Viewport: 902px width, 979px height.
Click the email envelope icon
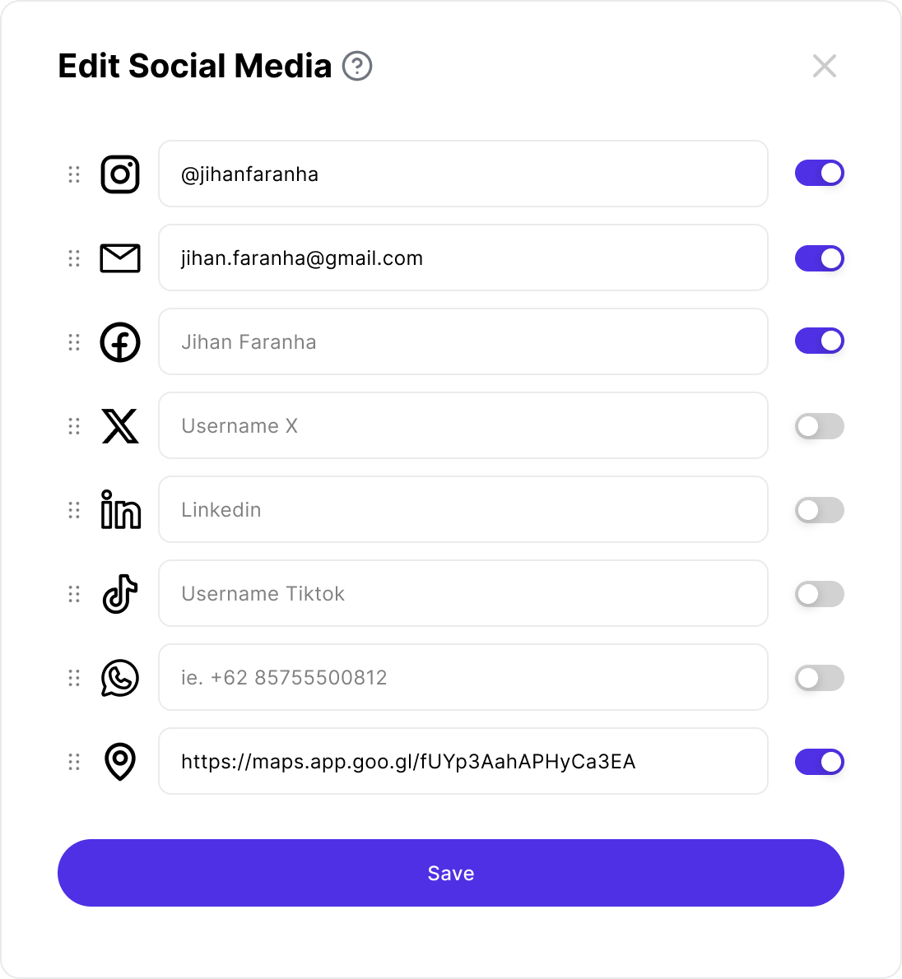click(x=120, y=258)
